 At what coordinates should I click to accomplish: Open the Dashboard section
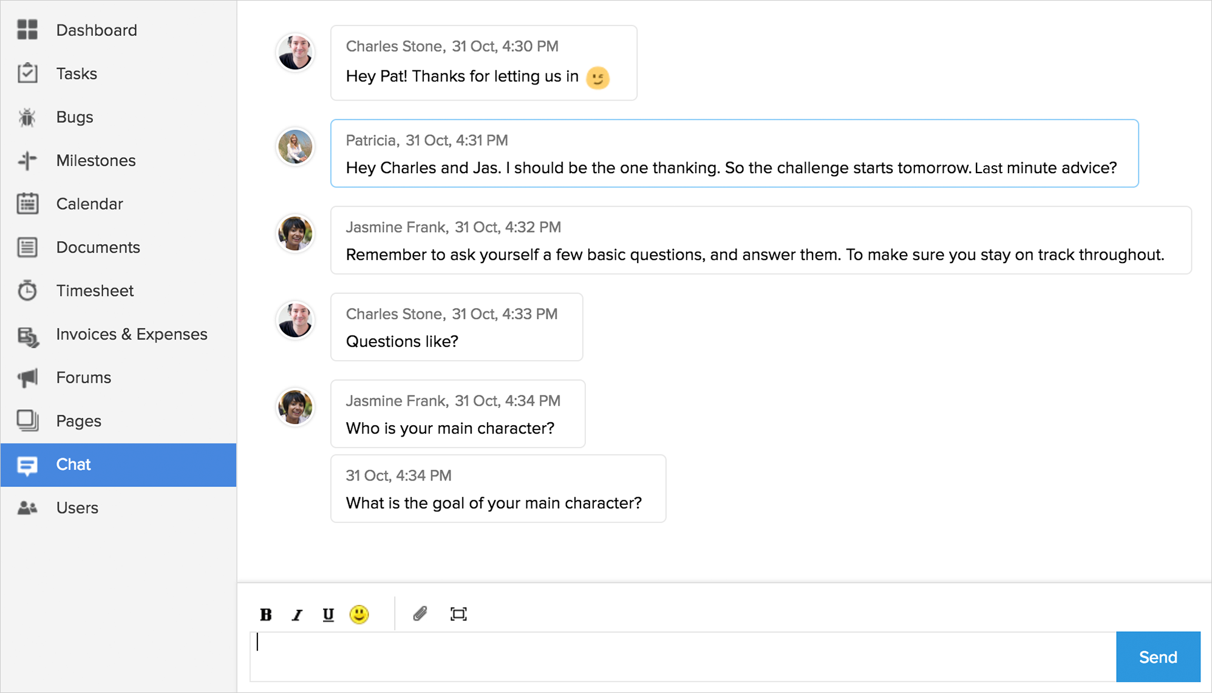[x=96, y=30]
